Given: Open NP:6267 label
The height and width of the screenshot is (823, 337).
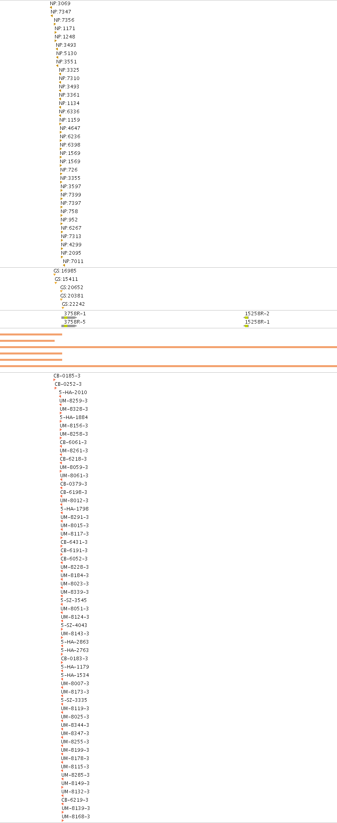Looking at the screenshot, I should 71,228.
